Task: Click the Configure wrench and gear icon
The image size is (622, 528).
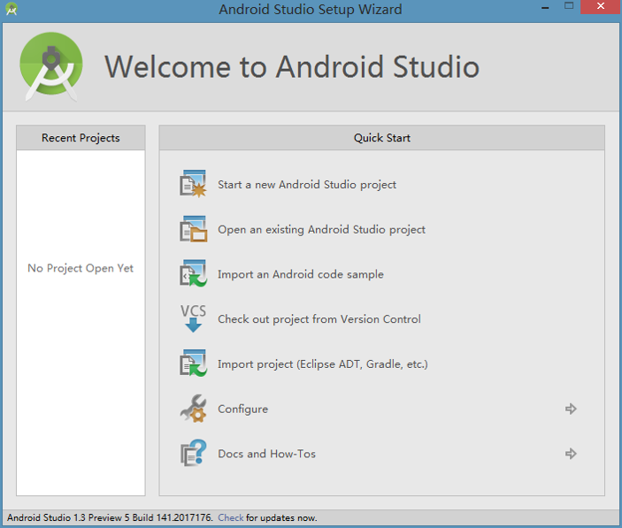Action: (193, 409)
